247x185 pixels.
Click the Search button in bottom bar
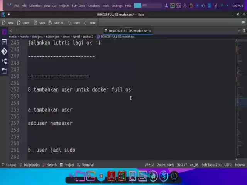point(49,165)
